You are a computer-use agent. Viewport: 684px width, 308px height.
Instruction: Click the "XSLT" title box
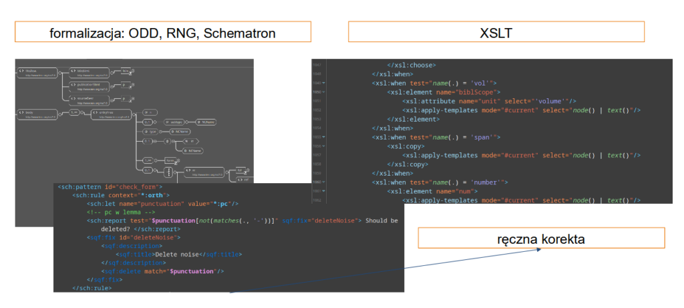click(496, 32)
